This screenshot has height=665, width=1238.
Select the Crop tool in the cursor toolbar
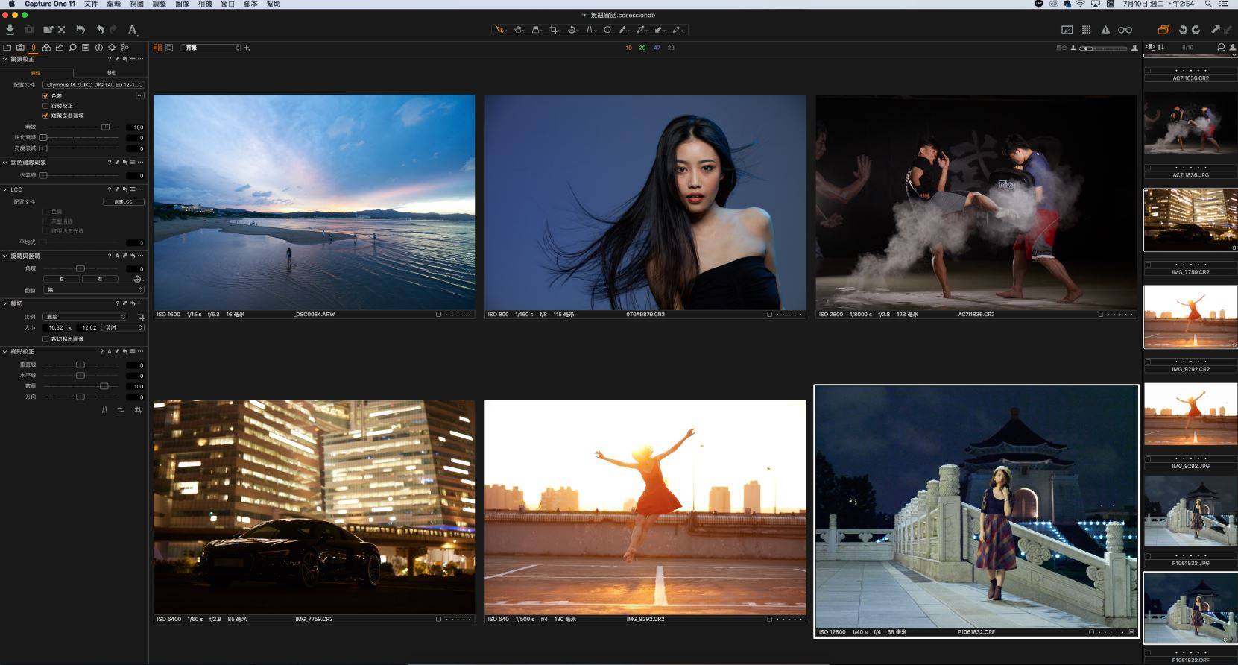554,30
